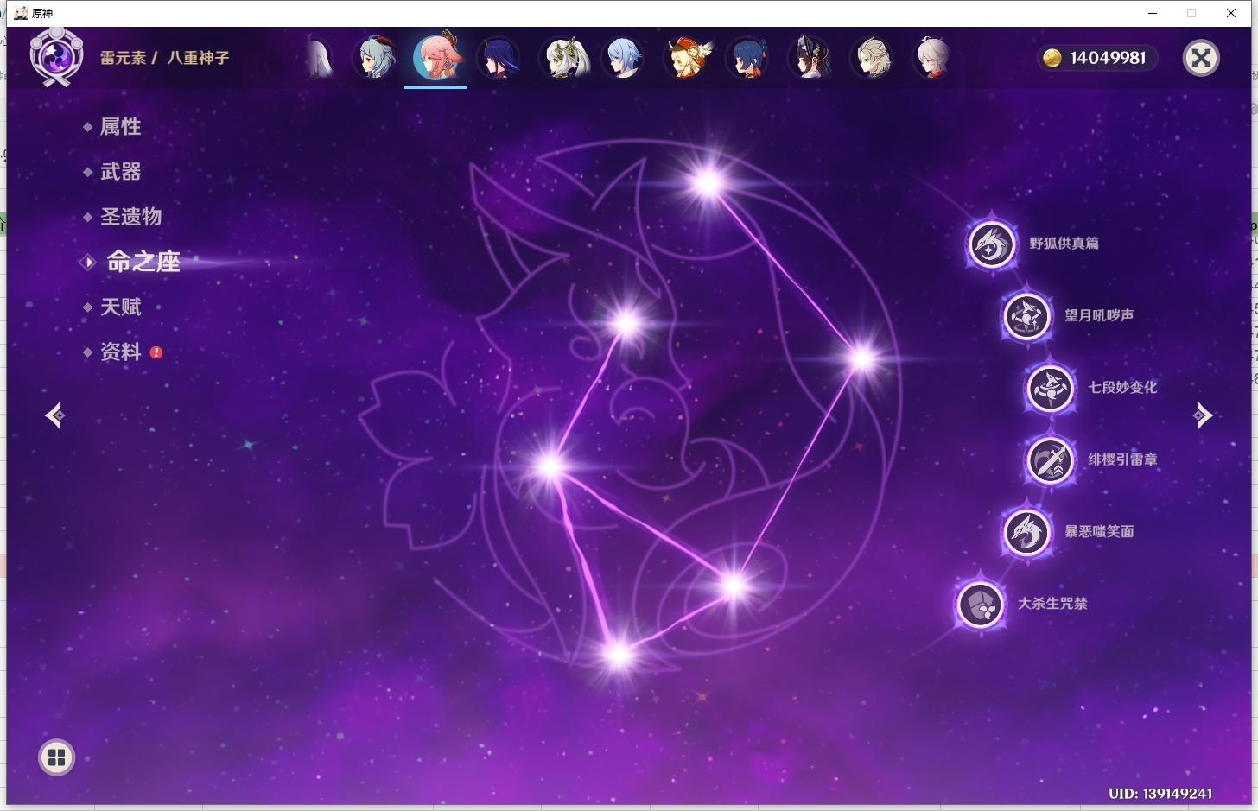Select the partially visible white-haired portrait
The width and height of the screenshot is (1258, 811).
coord(320,58)
